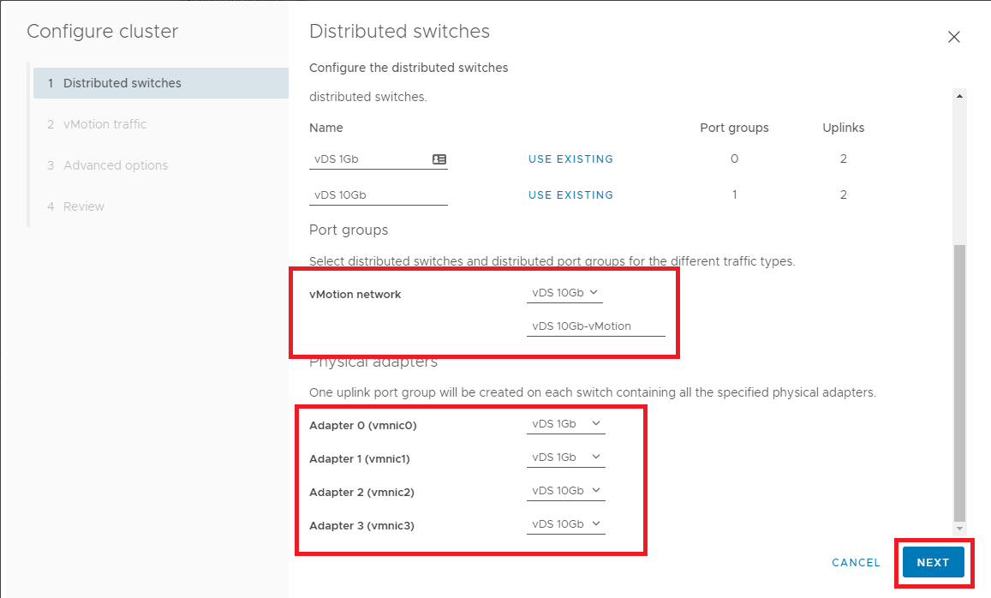Viewport: 991px width, 598px height.
Task: Click the card icon in vDS 1Gb field
Action: pyautogui.click(x=439, y=159)
